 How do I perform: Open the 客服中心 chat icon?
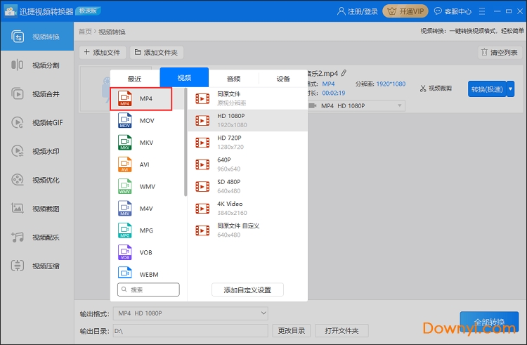(438, 11)
